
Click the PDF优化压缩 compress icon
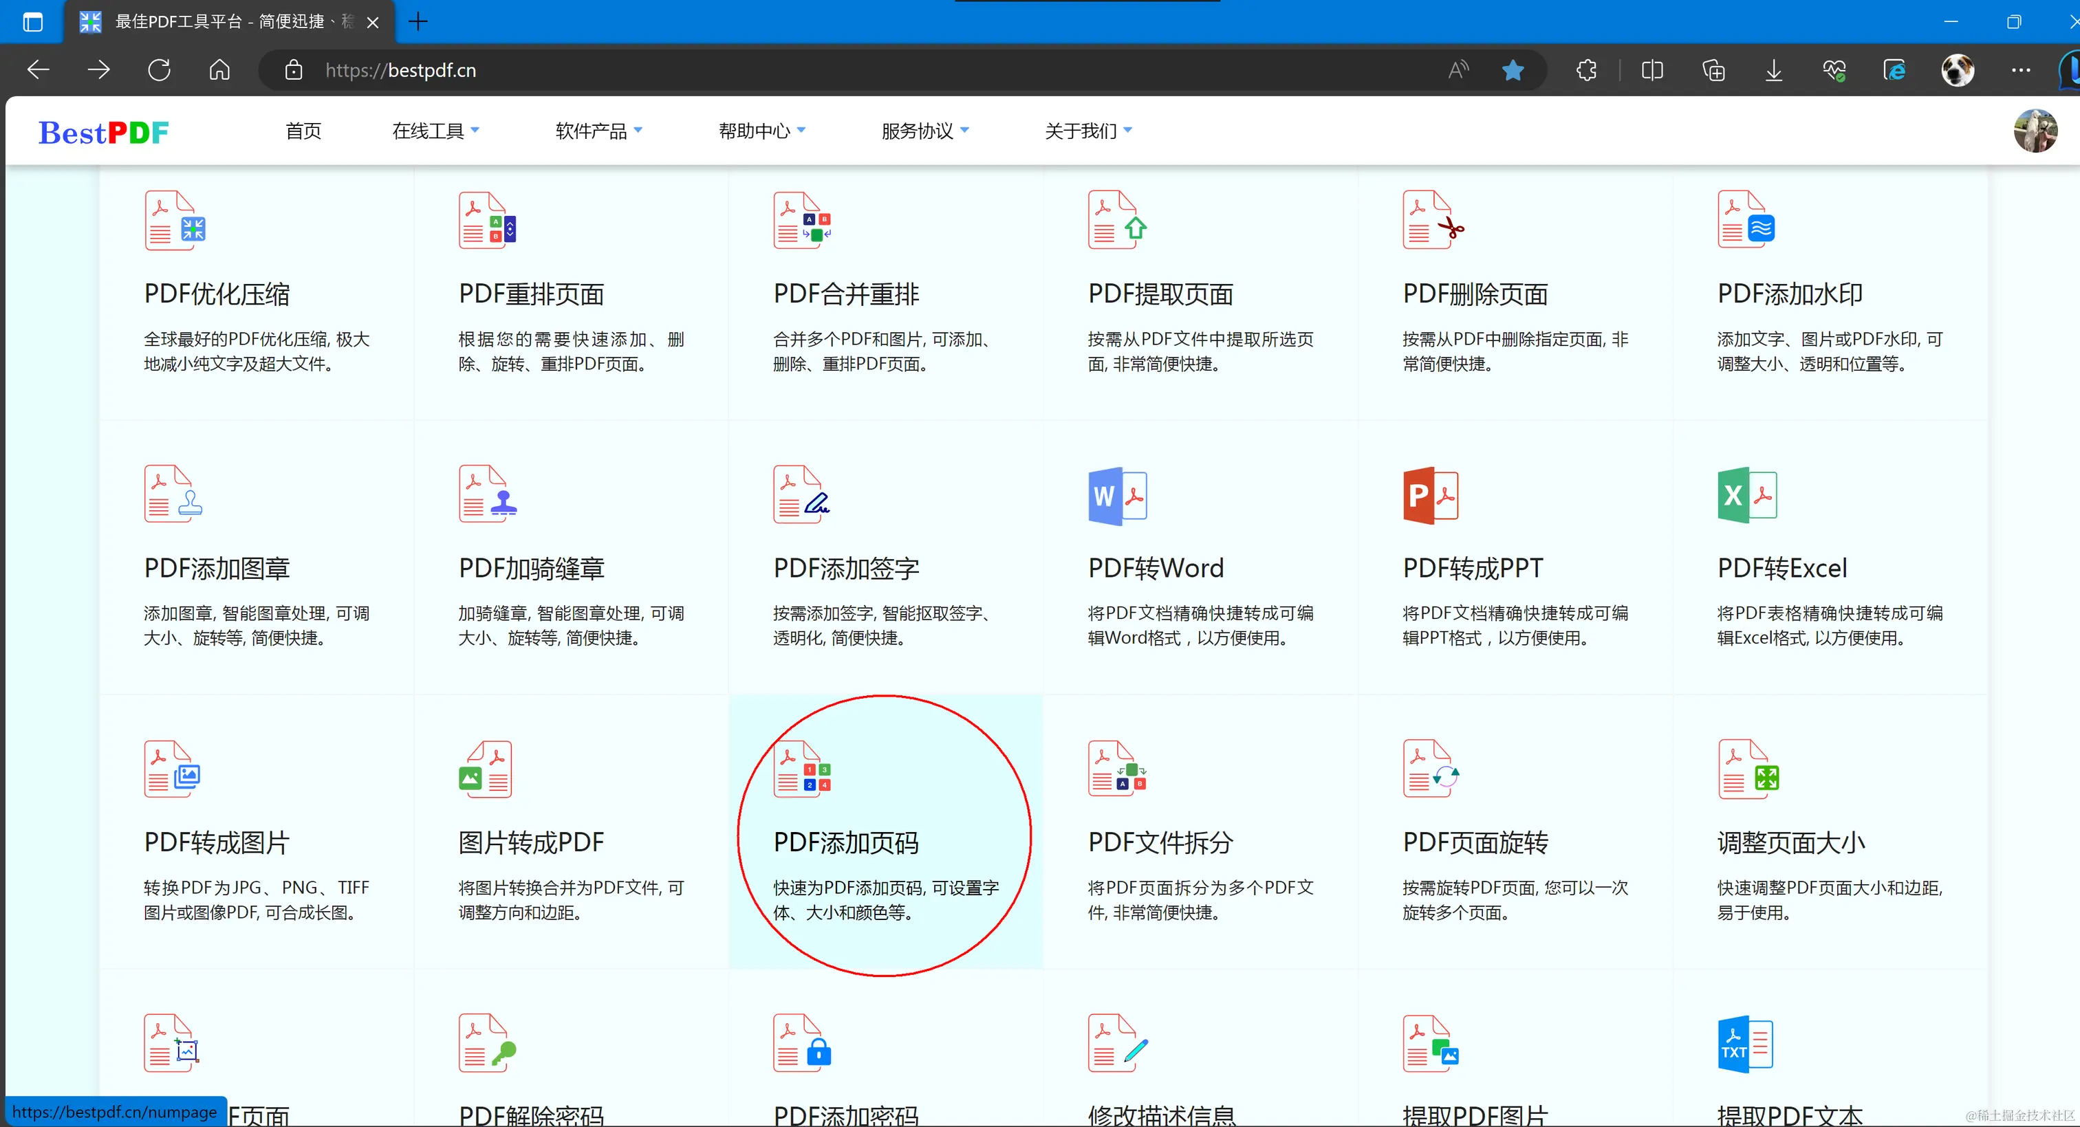(175, 221)
